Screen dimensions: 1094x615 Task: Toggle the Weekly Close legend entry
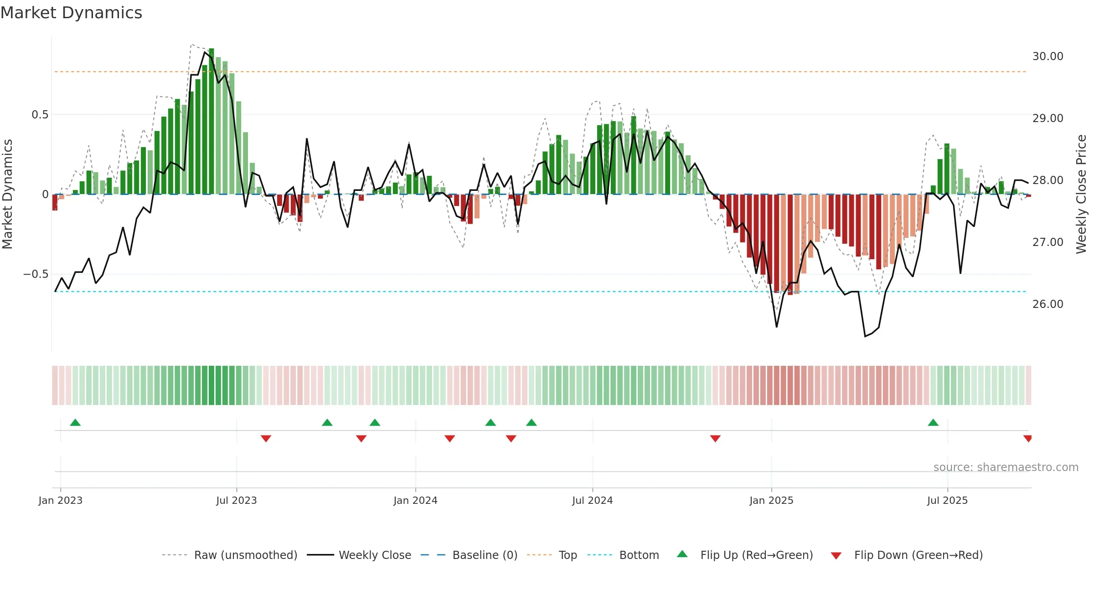tap(359, 555)
